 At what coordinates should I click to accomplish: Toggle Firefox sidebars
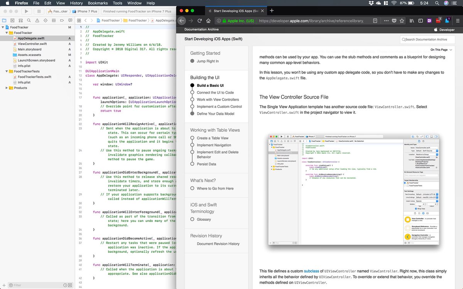(x=421, y=21)
